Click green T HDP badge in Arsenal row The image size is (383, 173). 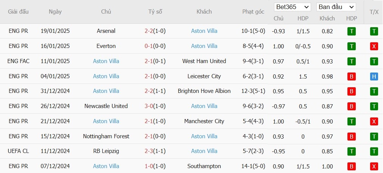352,31
